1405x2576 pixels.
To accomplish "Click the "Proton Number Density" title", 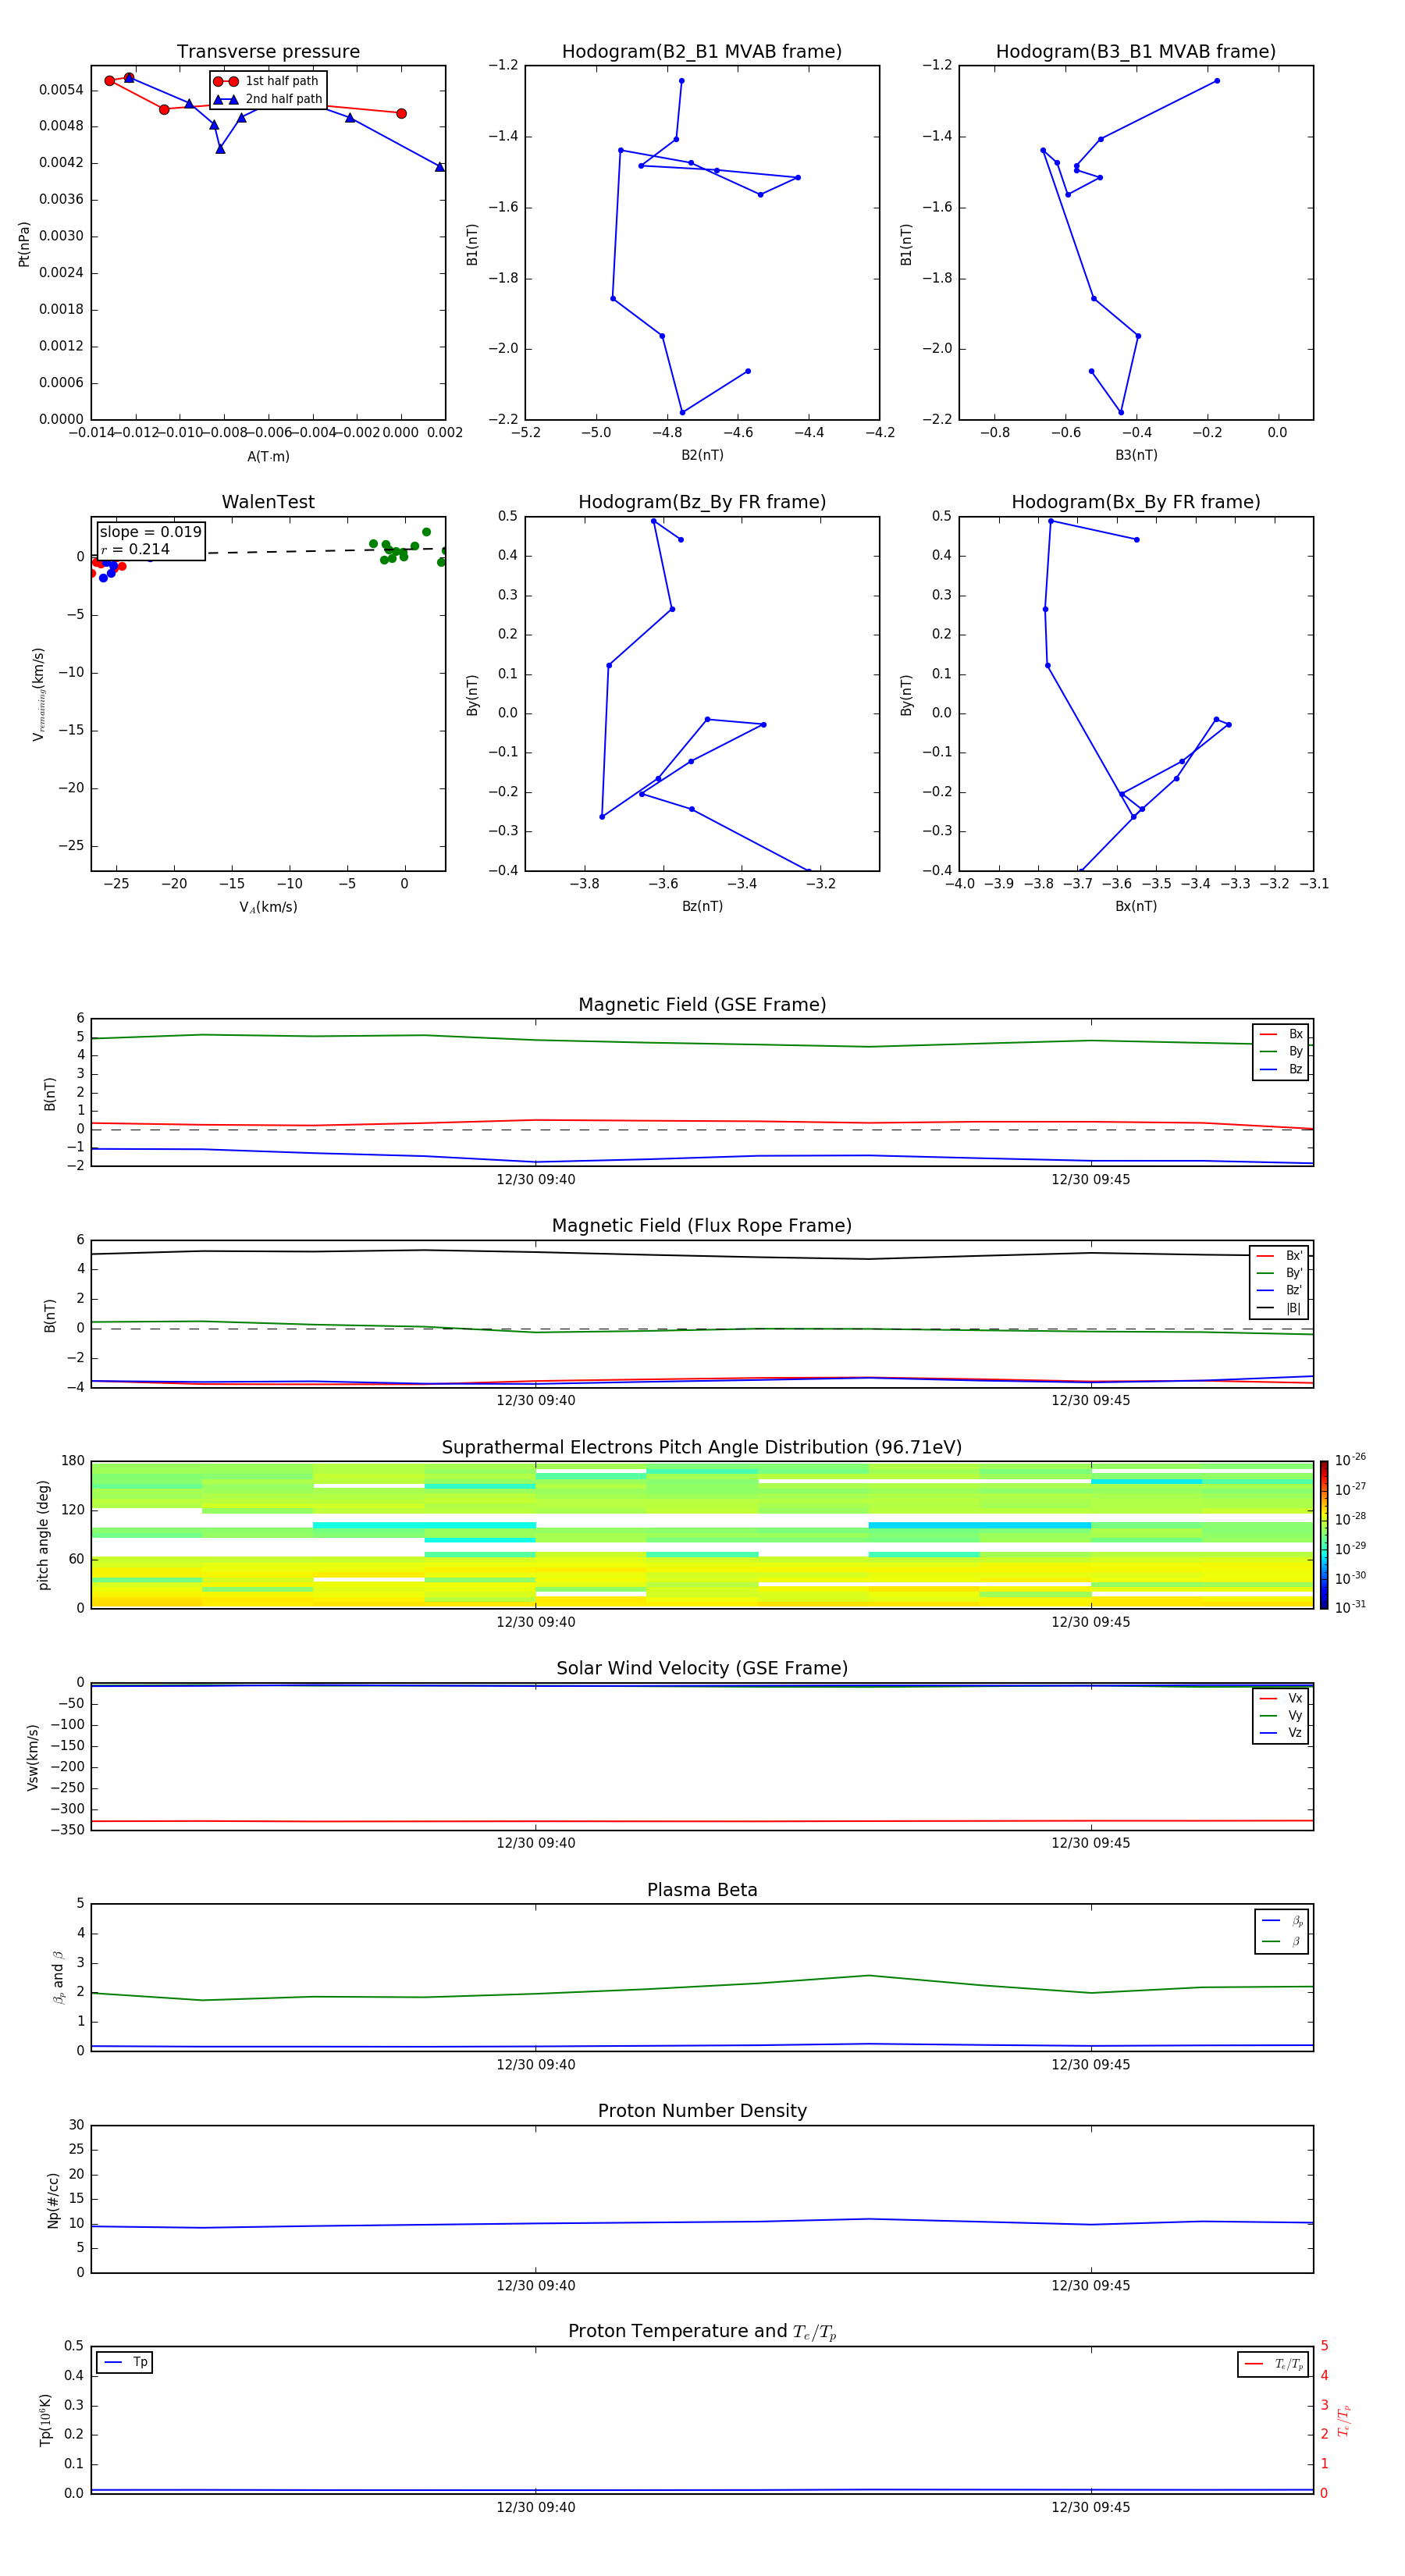I will point(702,2111).
